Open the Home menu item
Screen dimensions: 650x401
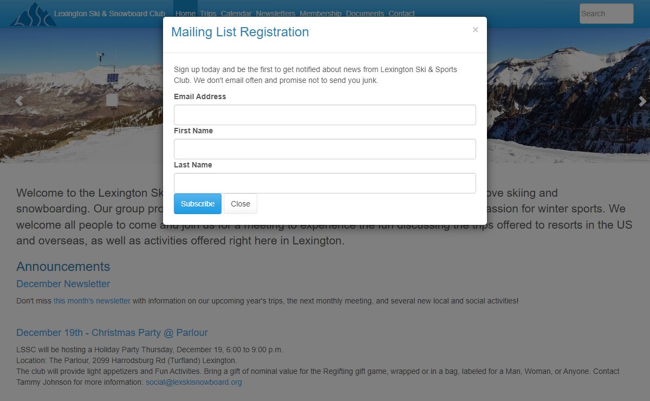pos(185,14)
